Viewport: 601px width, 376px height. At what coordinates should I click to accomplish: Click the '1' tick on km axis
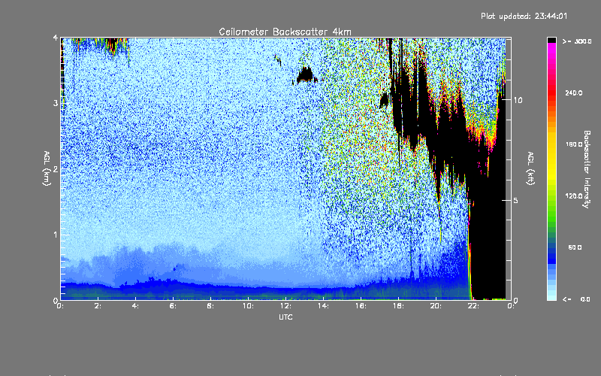[56, 235]
